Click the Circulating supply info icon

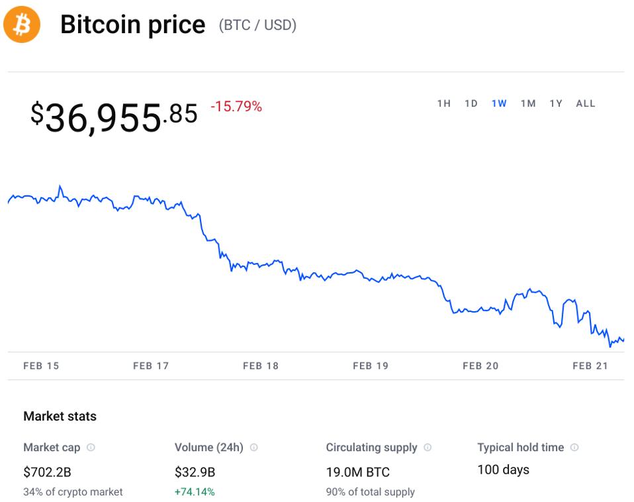point(428,448)
